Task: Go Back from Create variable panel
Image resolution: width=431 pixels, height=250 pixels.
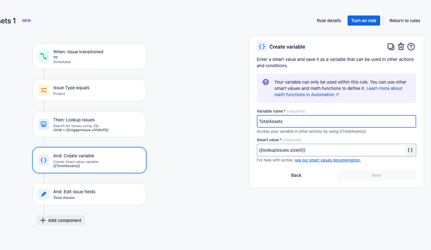Action: pyautogui.click(x=296, y=175)
